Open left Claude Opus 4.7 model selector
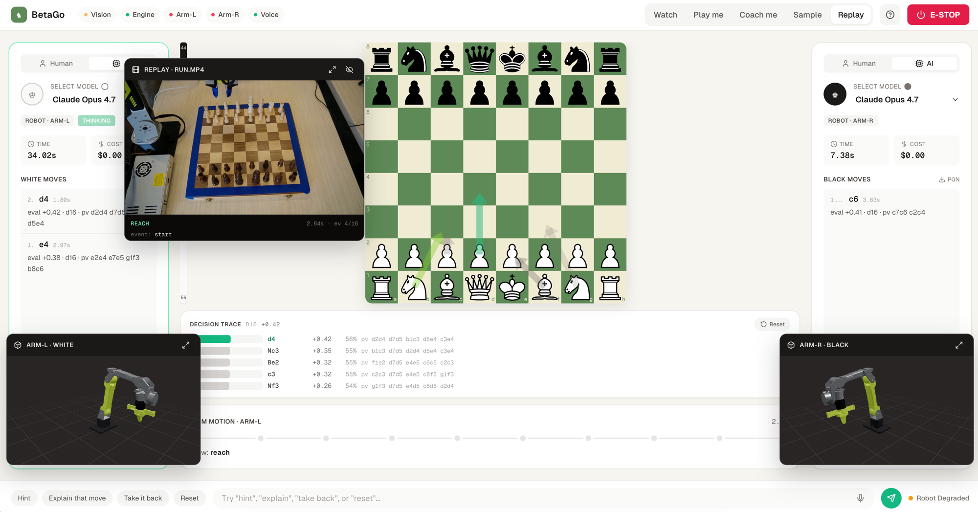The image size is (978, 512). click(84, 100)
